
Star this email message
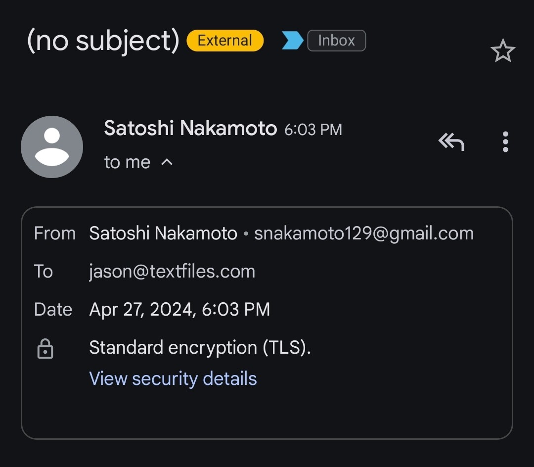click(x=502, y=51)
